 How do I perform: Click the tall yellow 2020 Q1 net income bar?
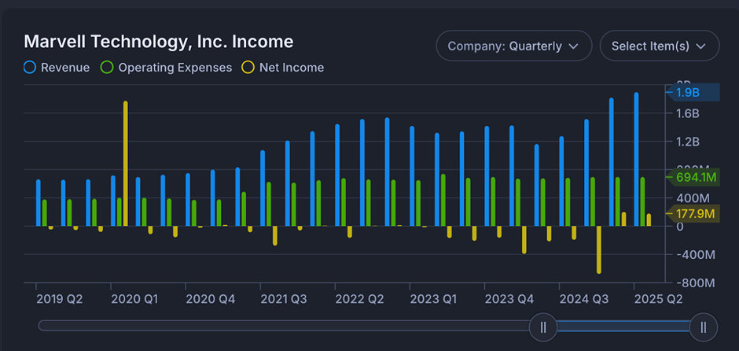pyautogui.click(x=125, y=164)
